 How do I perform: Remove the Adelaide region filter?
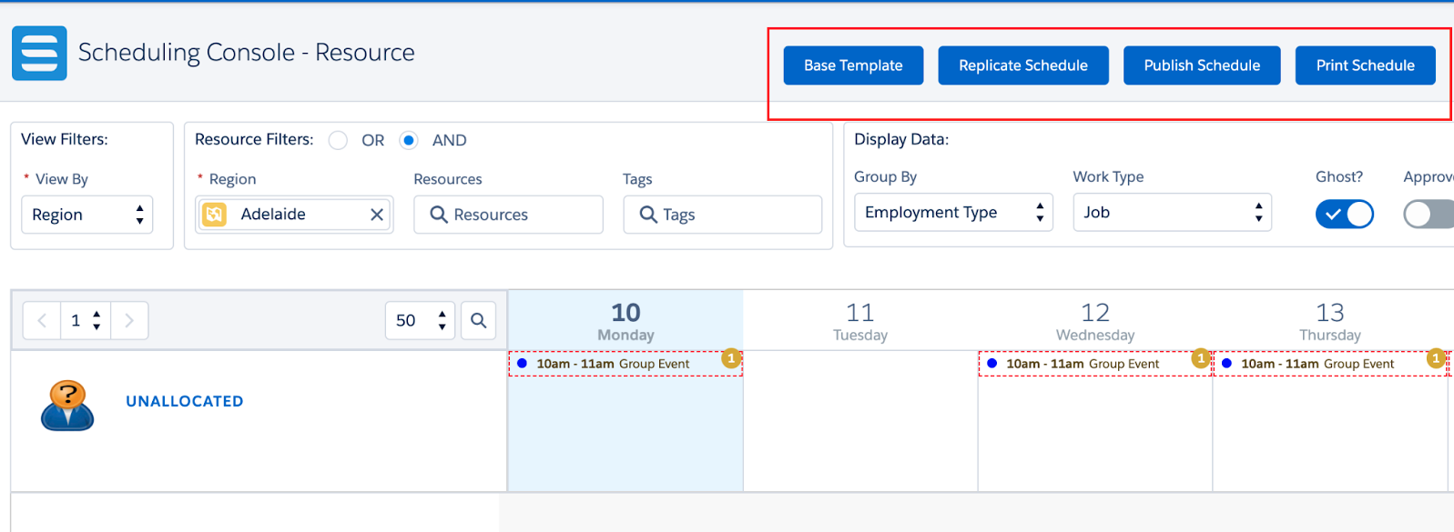[377, 215]
